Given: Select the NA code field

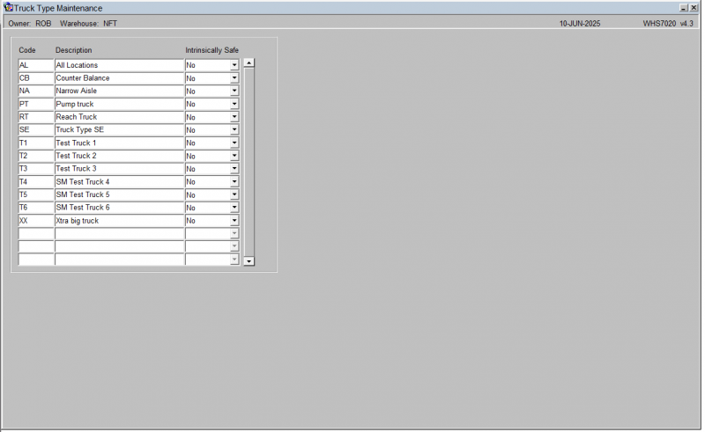Looking at the screenshot, I should click(36, 92).
